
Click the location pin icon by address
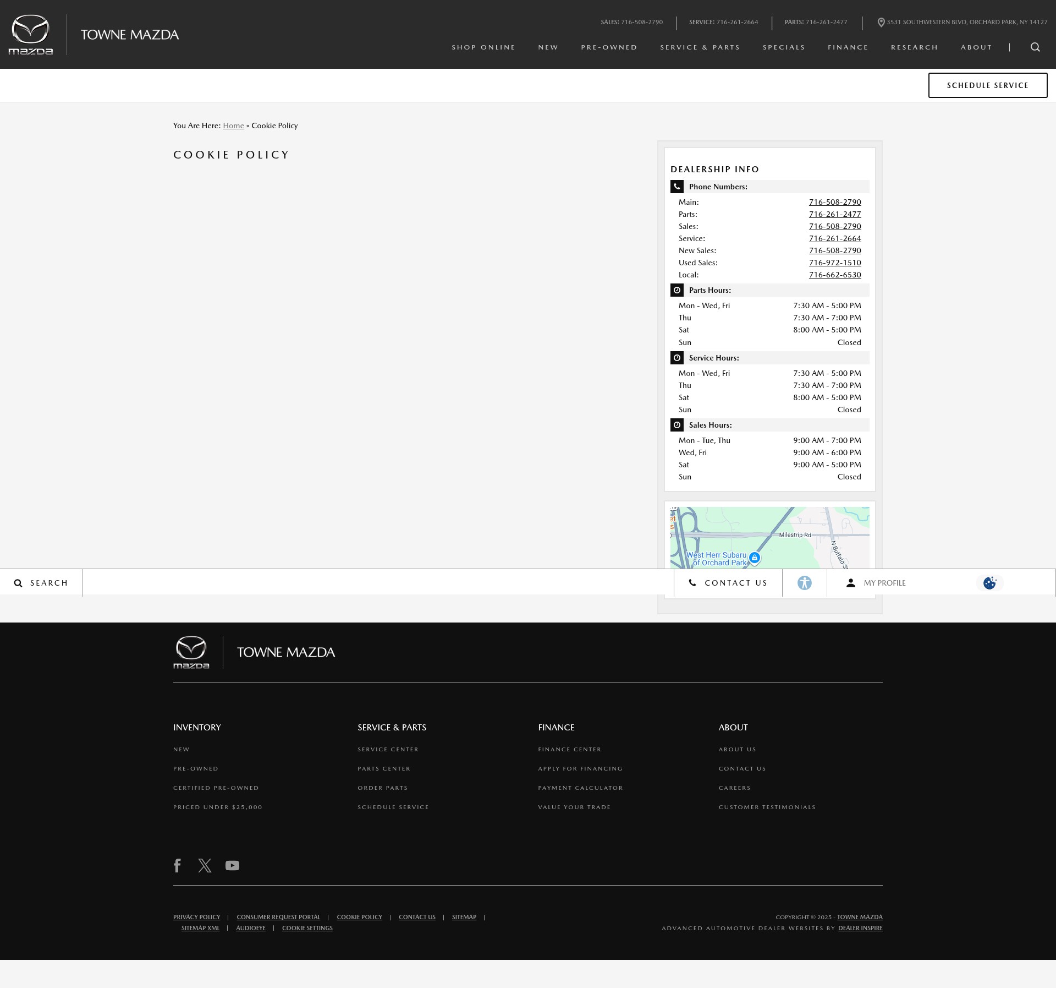point(881,23)
